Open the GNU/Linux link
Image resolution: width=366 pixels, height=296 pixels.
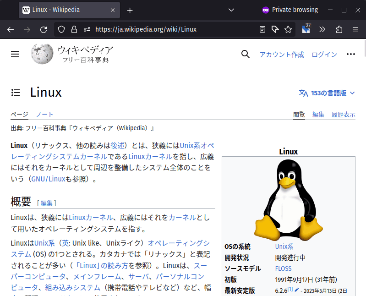(x=48, y=179)
